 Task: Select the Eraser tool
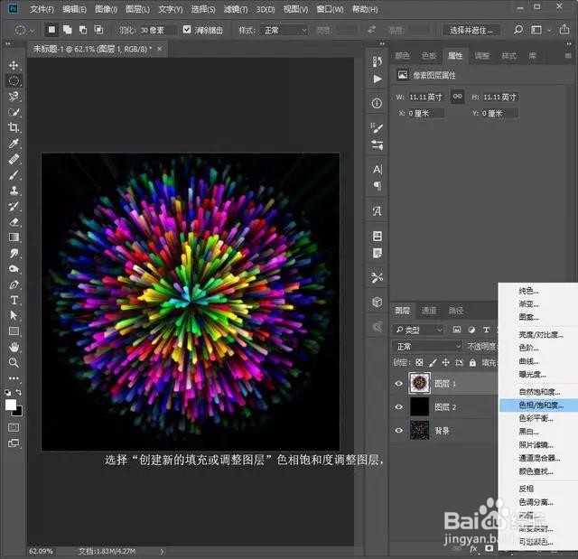pos(14,222)
